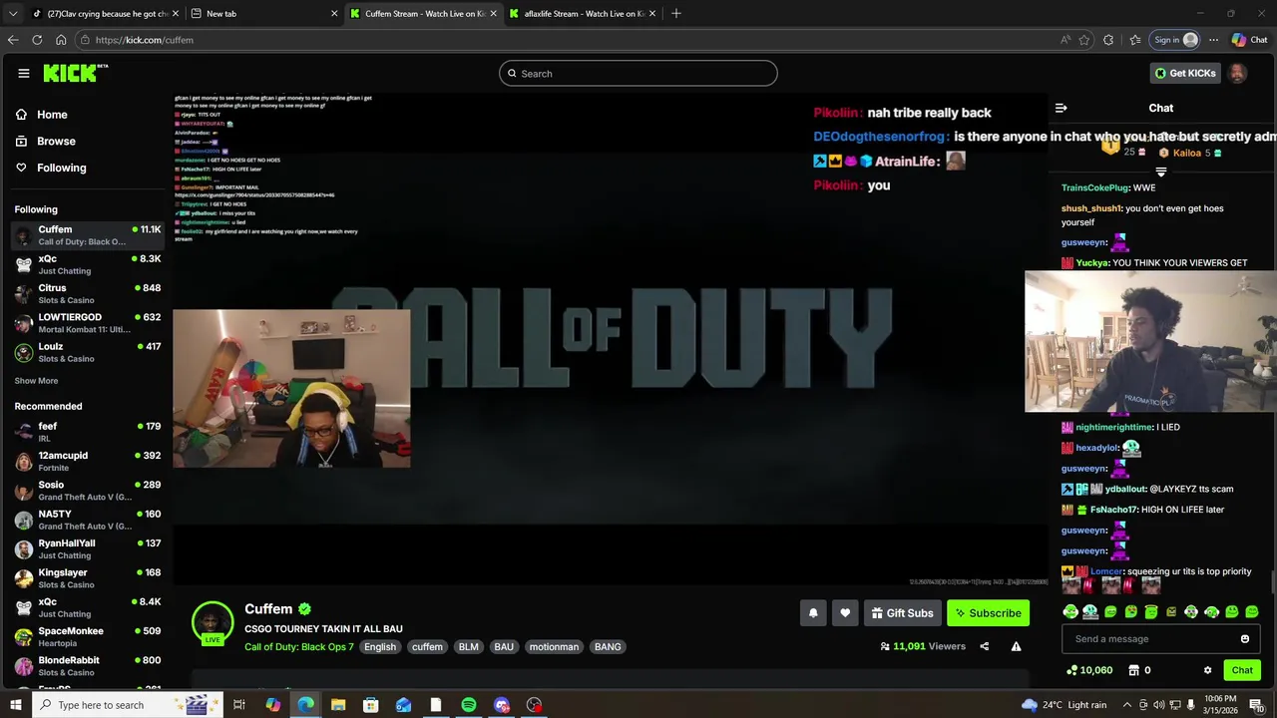The image size is (1277, 718).
Task: Click the Windows Start button
Action: 15,705
